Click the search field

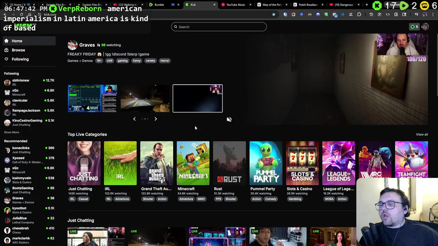219,27
